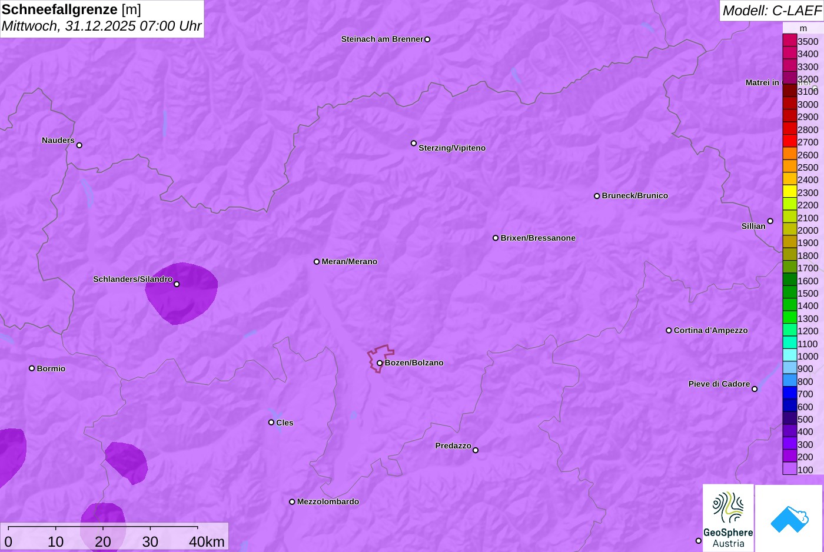This screenshot has height=552, width=824.
Task: Click the Cortina d'Ampezzo location dot
Action: 669,330
